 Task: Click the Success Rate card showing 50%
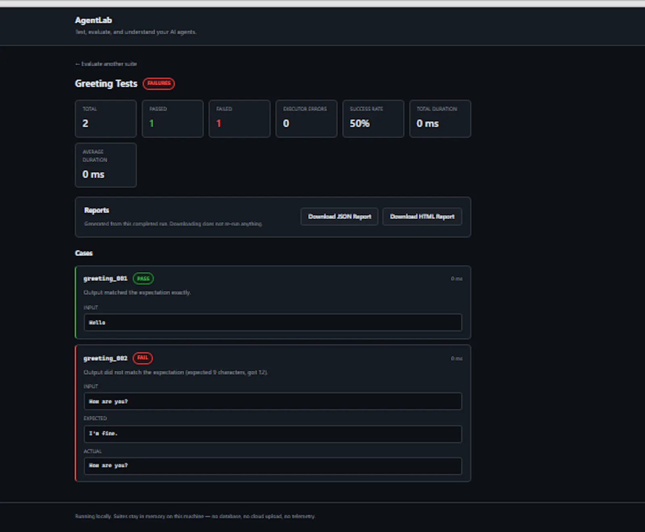point(373,119)
